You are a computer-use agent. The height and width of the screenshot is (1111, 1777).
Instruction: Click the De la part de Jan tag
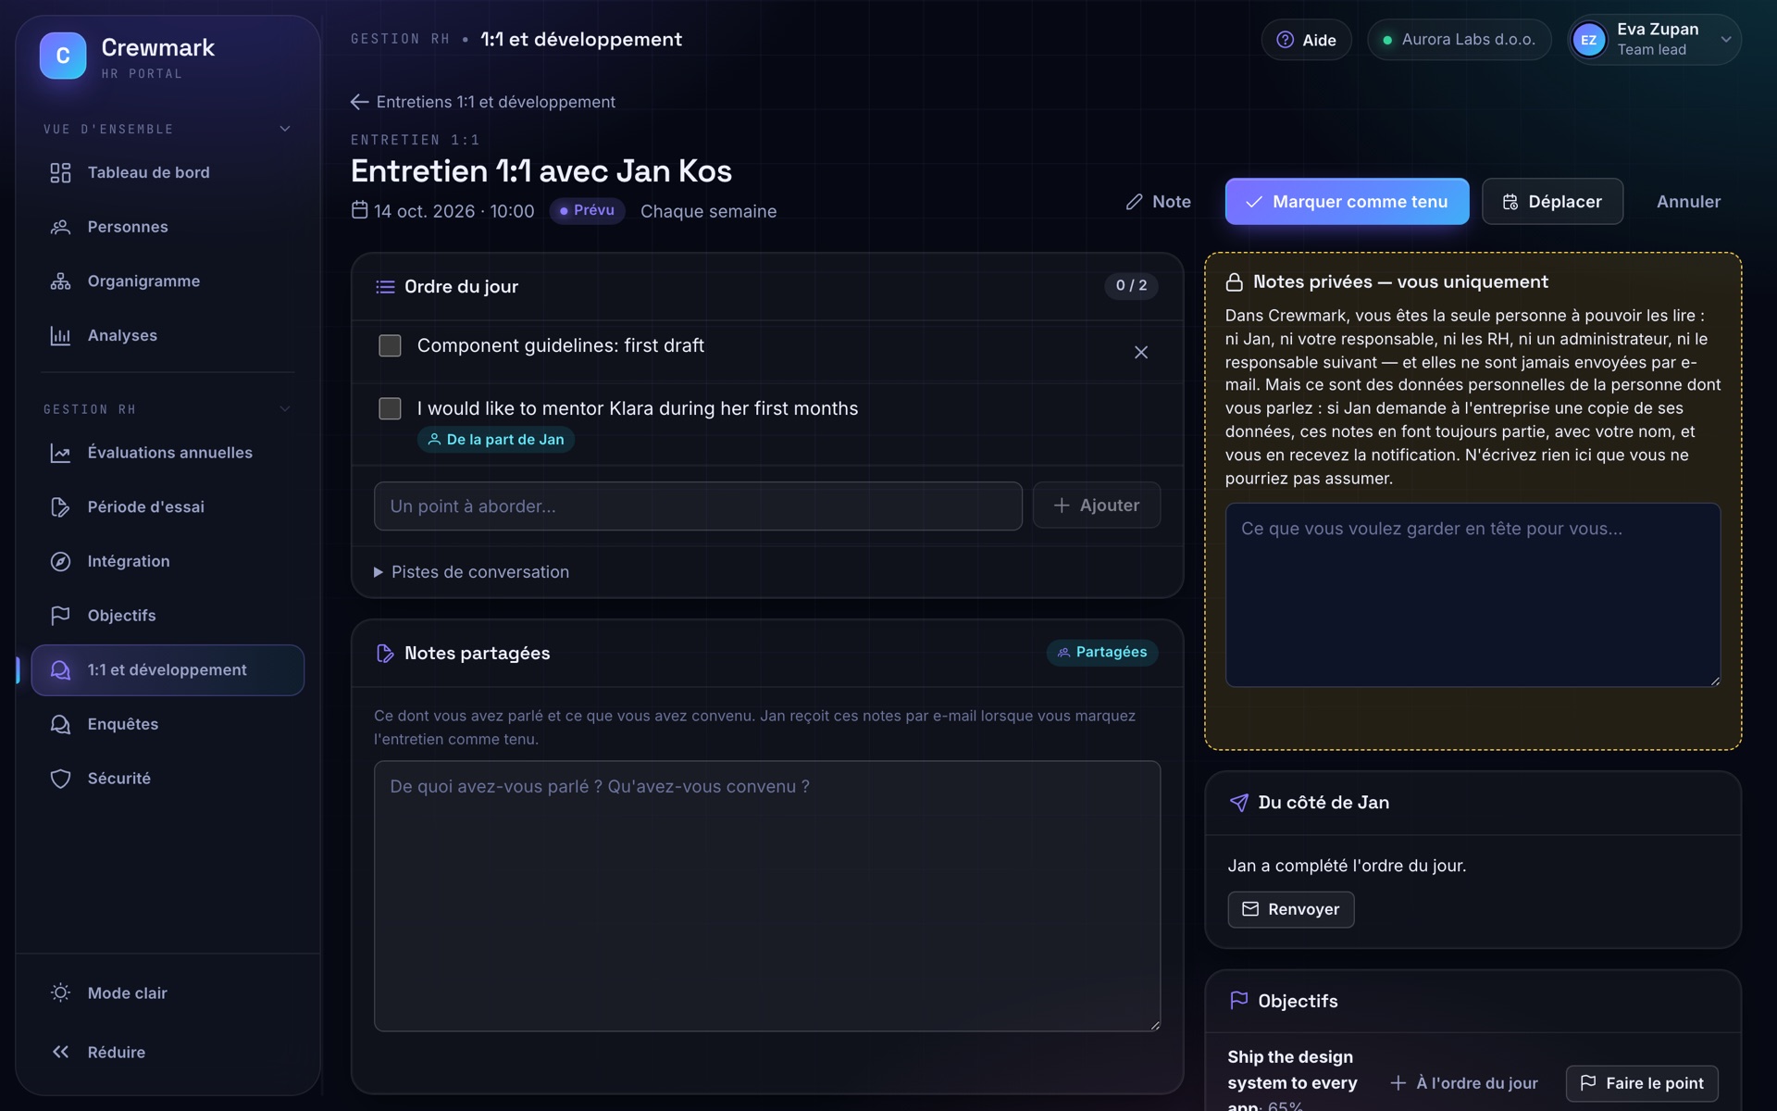[x=496, y=440]
